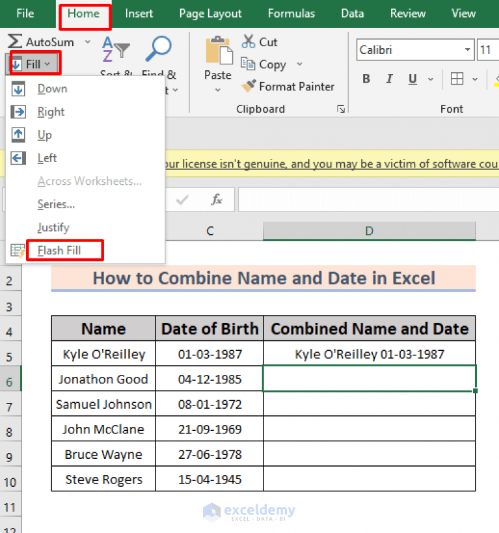
Task: Open Series dialog from Fill menu
Action: (x=85, y=204)
